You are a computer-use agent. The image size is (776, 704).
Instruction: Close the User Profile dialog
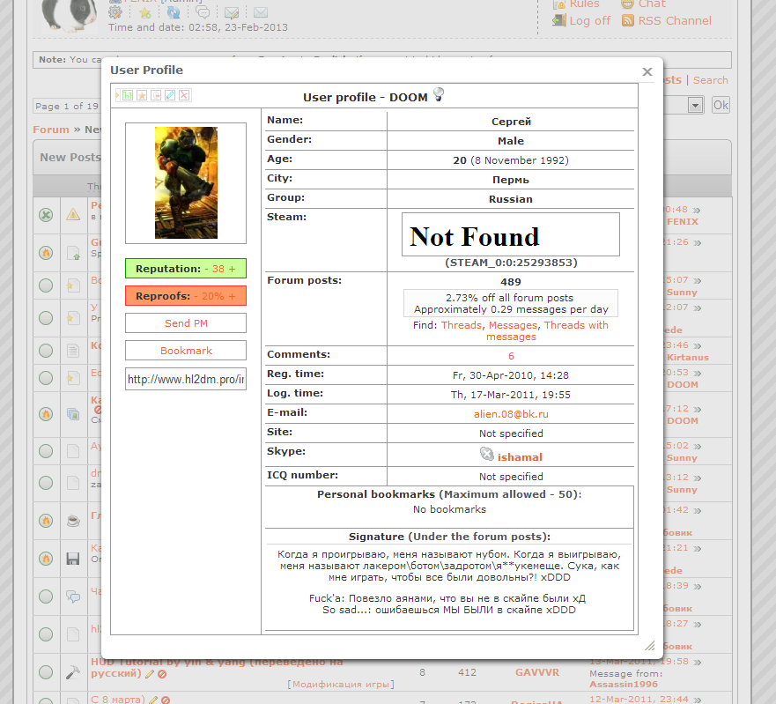click(x=647, y=71)
